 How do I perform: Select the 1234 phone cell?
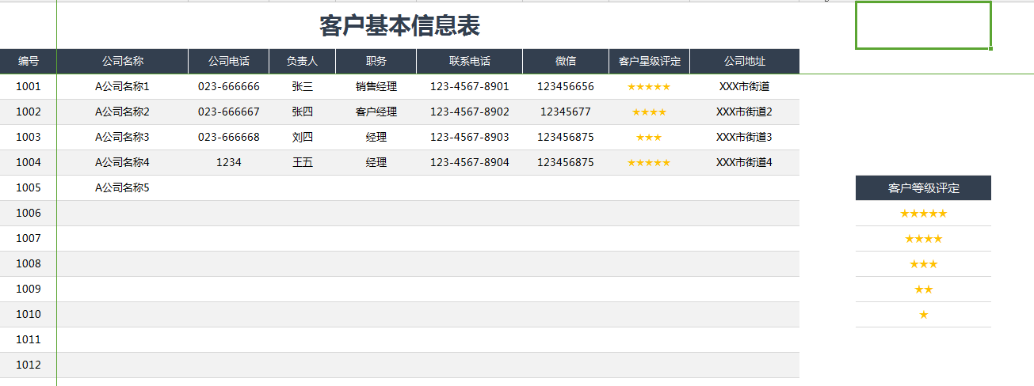(x=229, y=163)
